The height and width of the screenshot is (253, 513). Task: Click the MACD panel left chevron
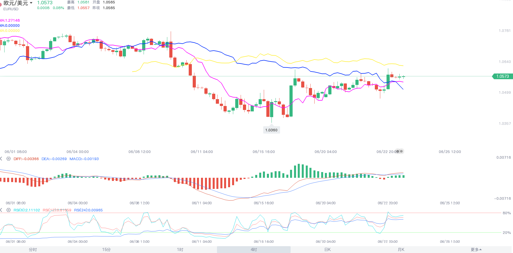coord(1,159)
